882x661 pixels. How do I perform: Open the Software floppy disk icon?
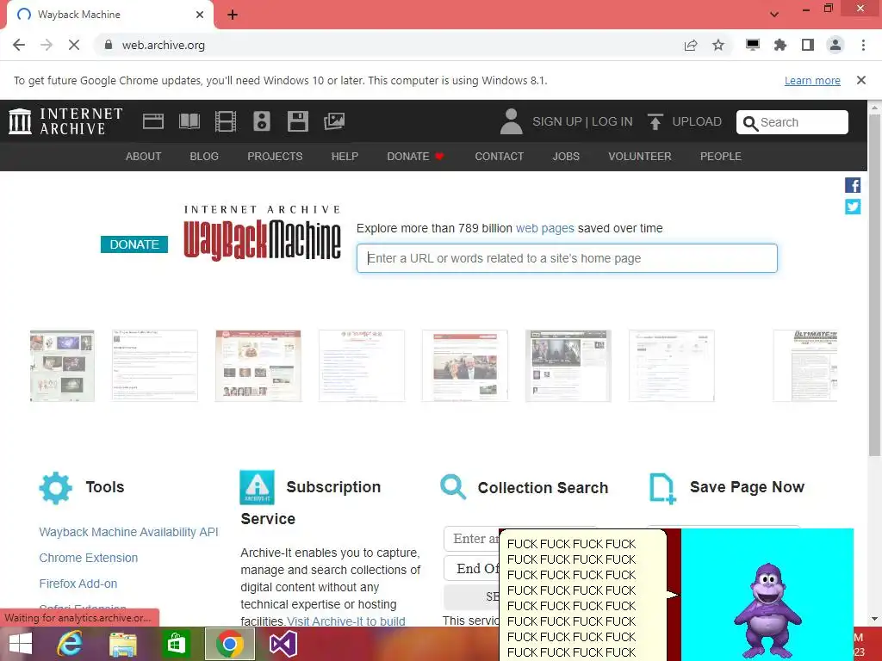(x=297, y=121)
